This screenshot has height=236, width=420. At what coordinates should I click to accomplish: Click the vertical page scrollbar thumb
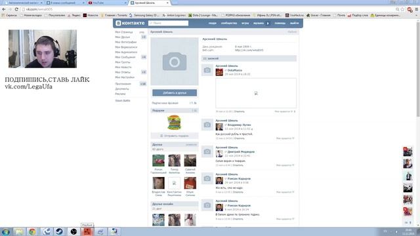point(418,69)
